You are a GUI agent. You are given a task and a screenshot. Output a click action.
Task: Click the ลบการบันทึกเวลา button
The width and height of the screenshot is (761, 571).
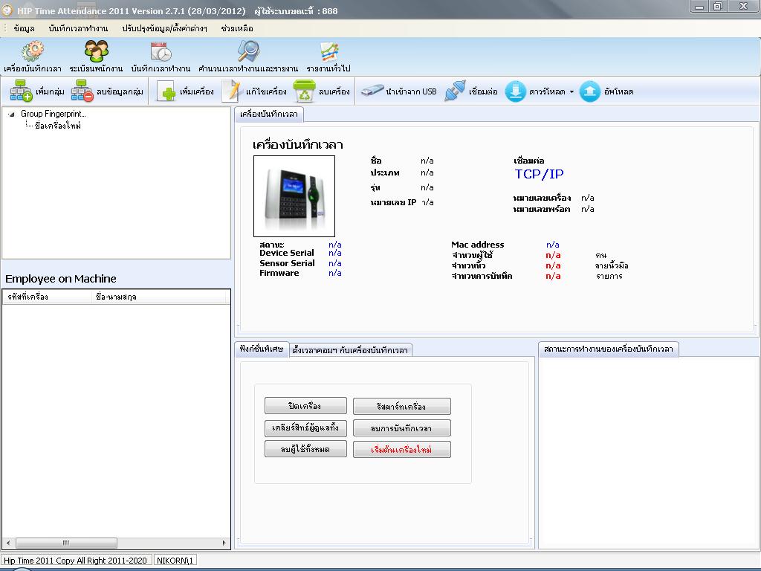click(401, 428)
